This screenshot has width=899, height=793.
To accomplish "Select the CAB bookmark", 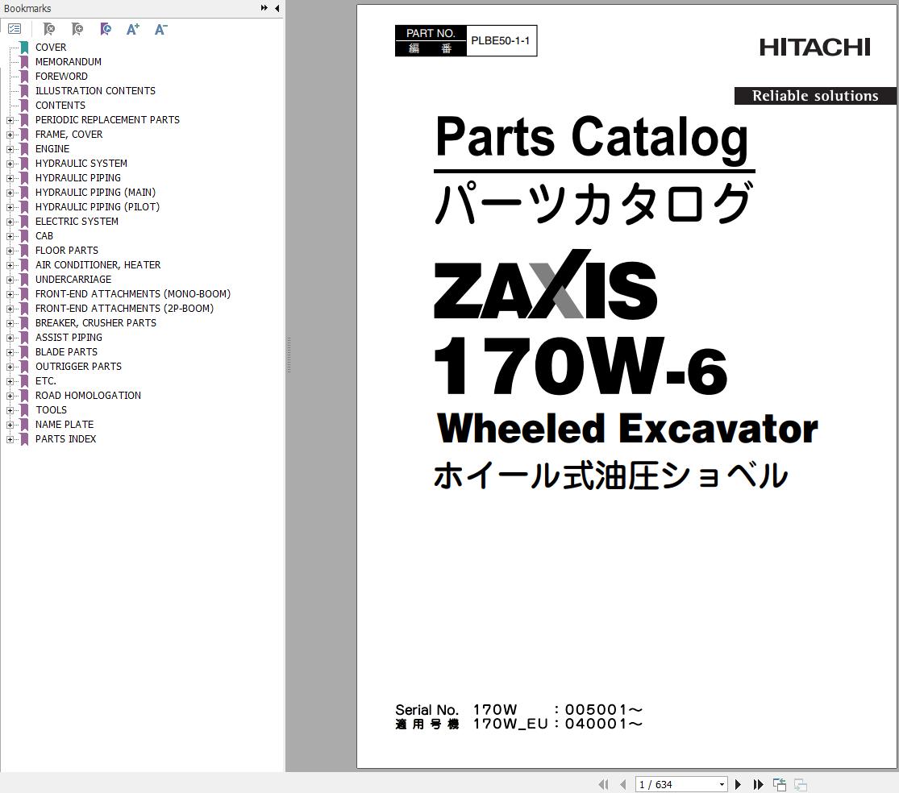I will click(44, 235).
